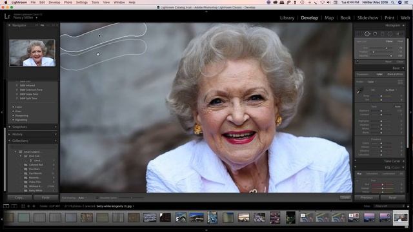This screenshot has height=232, width=413.
Task: Toggle the Spot Removal panel switch
Action: tap(358, 61)
